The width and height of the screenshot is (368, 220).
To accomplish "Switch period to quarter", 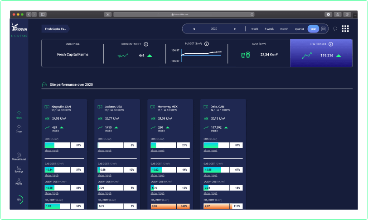I will pyautogui.click(x=300, y=29).
